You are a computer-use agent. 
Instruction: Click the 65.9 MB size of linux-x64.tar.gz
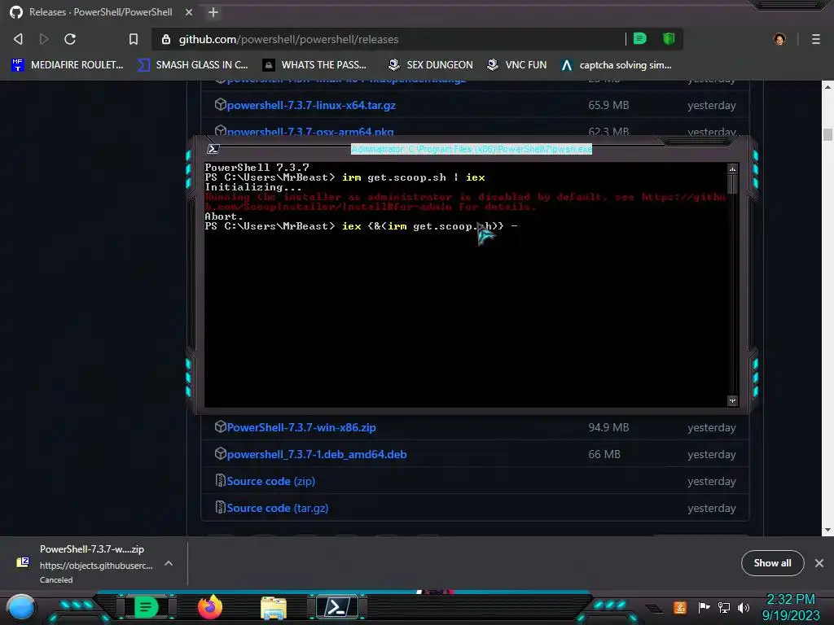[608, 105]
